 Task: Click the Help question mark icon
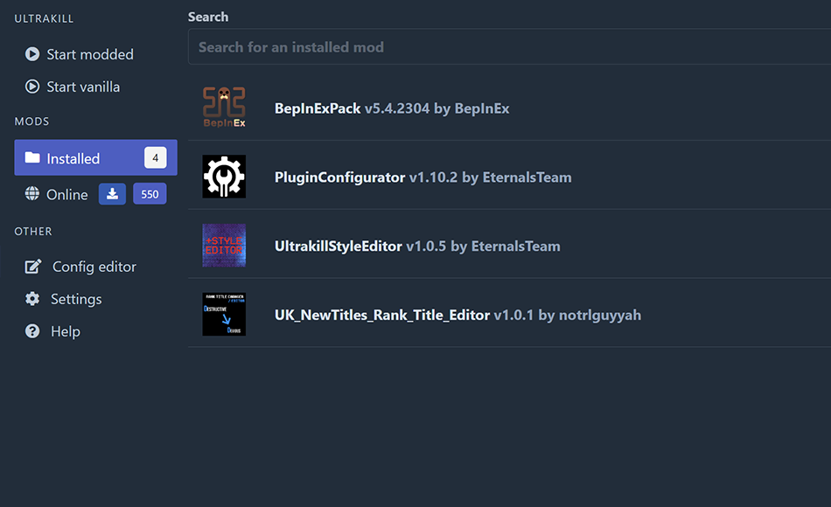(32, 331)
